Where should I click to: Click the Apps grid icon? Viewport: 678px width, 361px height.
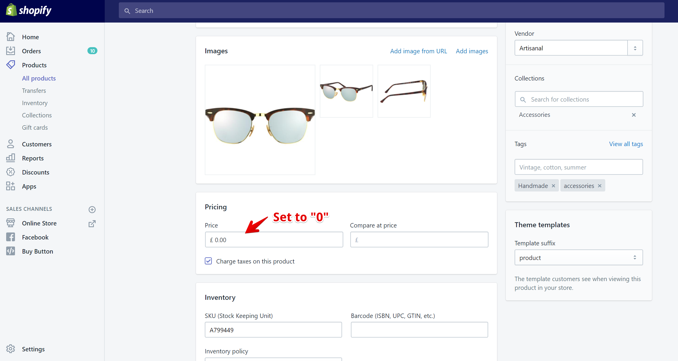[11, 186]
